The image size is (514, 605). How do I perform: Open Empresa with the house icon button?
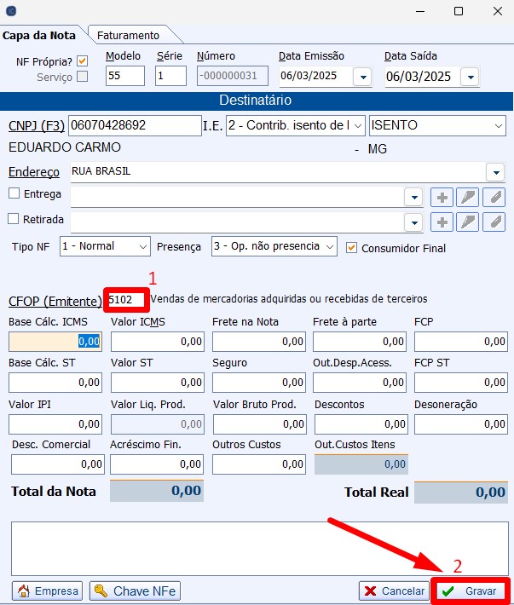point(48,591)
